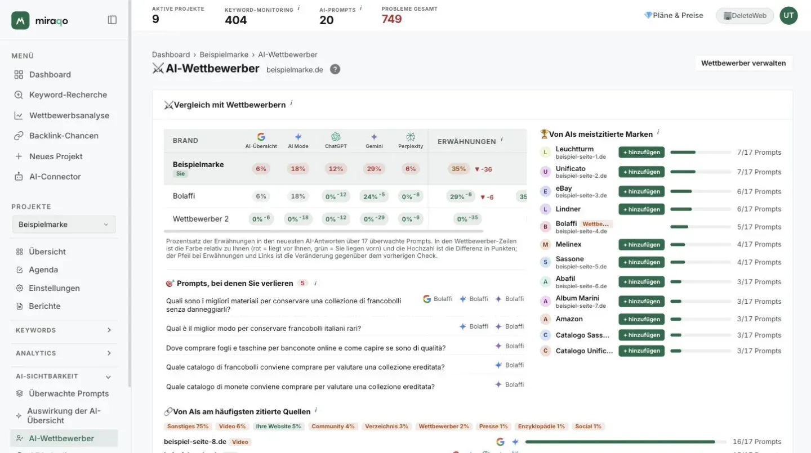Click AI Mode column star icon
Screen dimensions: 811x453
coord(298,137)
